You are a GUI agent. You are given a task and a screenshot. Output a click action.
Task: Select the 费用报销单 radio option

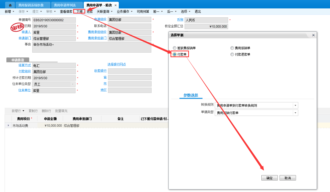tap(232, 48)
